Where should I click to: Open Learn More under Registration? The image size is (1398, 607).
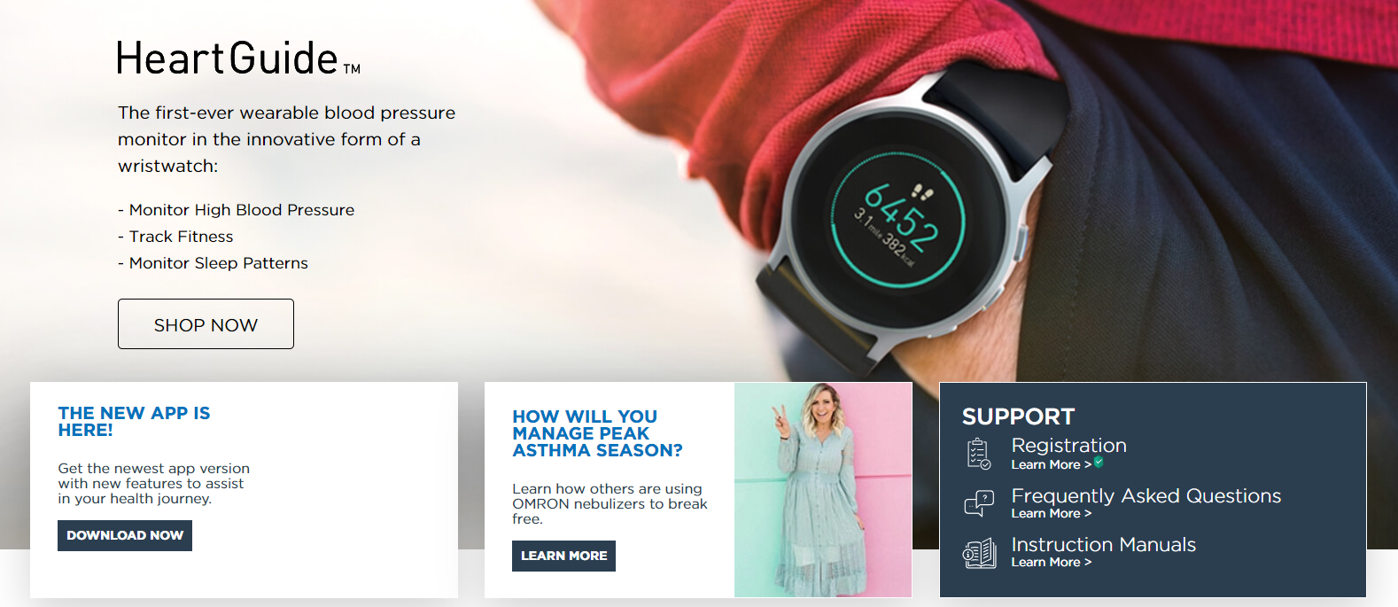click(x=1051, y=464)
